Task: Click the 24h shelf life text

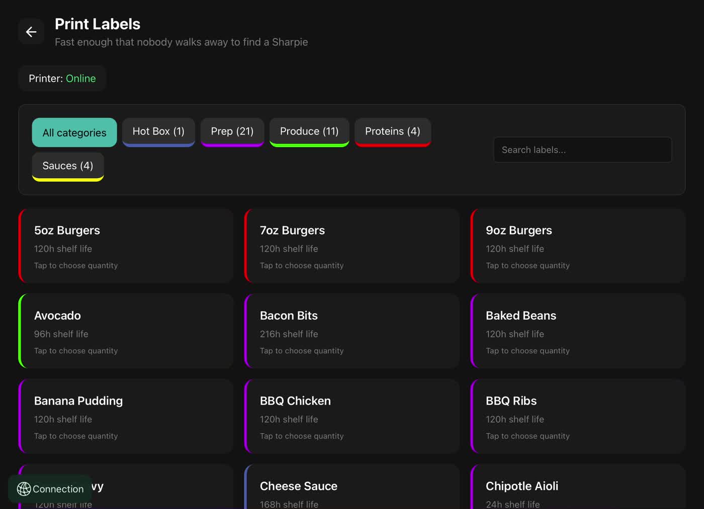Action: click(x=512, y=504)
